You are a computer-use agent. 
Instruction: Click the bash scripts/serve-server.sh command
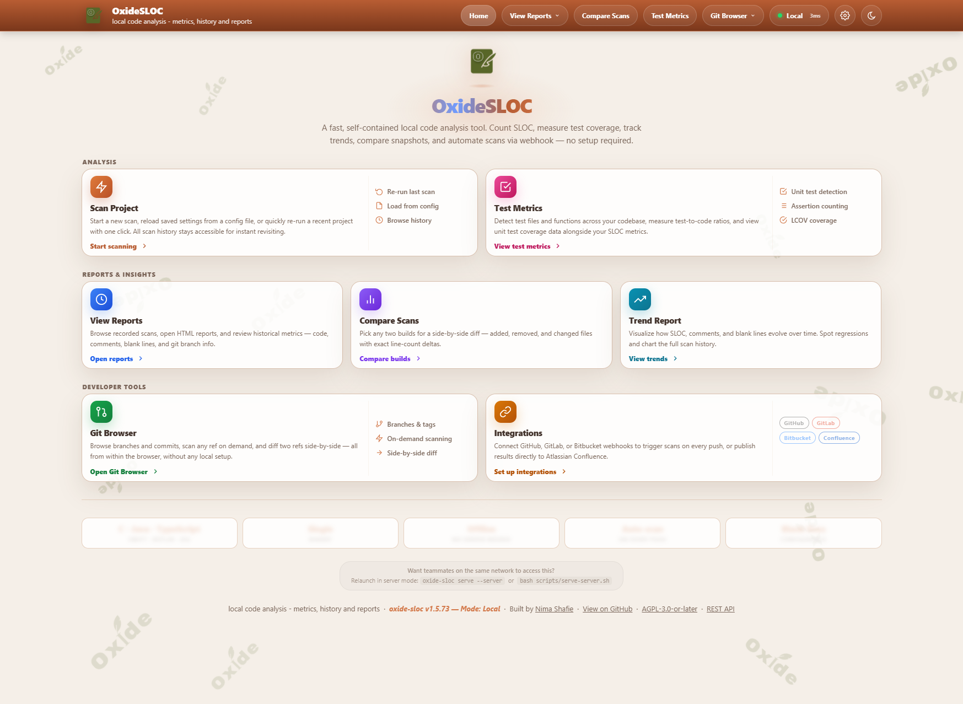[x=564, y=581]
